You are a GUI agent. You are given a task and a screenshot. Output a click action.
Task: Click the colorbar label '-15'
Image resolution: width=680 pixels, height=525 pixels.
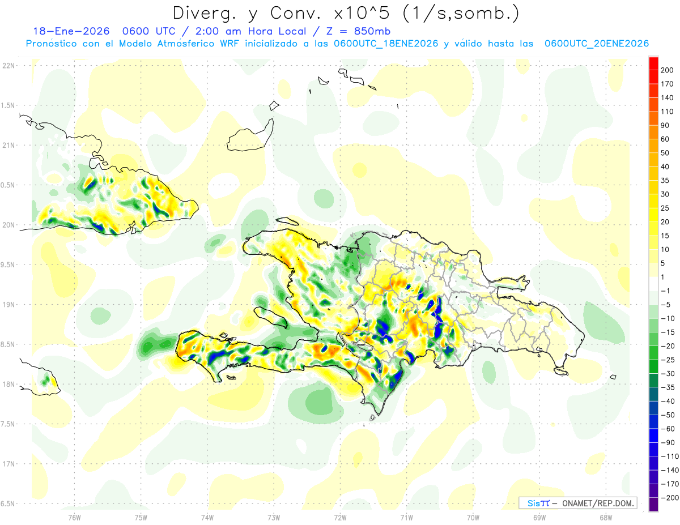[x=669, y=332]
